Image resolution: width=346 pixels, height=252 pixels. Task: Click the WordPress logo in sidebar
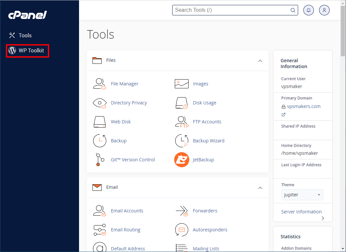pyautogui.click(x=12, y=50)
